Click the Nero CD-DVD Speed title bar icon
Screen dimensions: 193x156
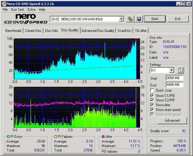[x=4, y=4]
